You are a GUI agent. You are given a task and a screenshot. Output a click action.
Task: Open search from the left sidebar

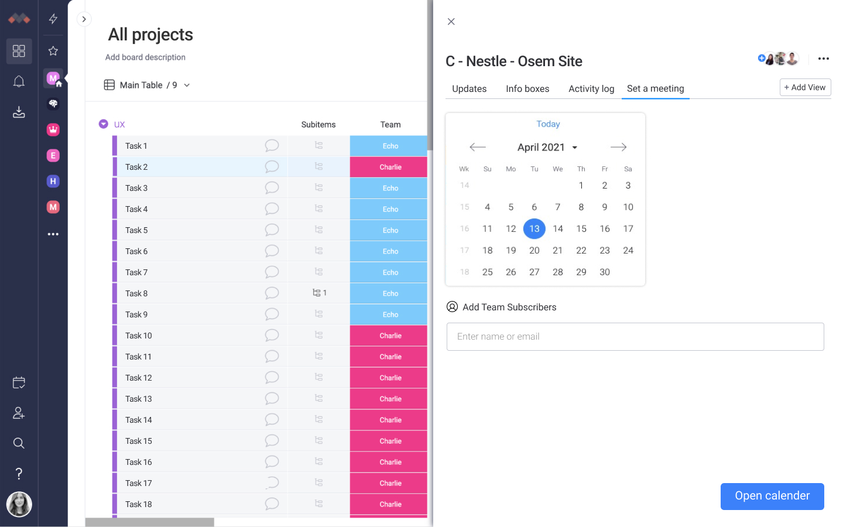click(x=19, y=443)
